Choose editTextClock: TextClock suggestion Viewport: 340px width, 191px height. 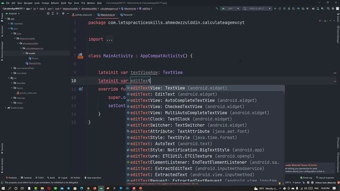[x=205, y=119]
